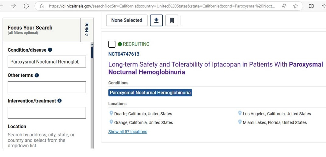This screenshot has height=157, width=326.
Task: View site information via lock icon
Action: click(42, 6)
